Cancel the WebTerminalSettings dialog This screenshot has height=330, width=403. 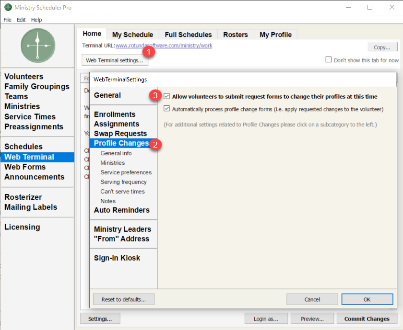point(312,299)
